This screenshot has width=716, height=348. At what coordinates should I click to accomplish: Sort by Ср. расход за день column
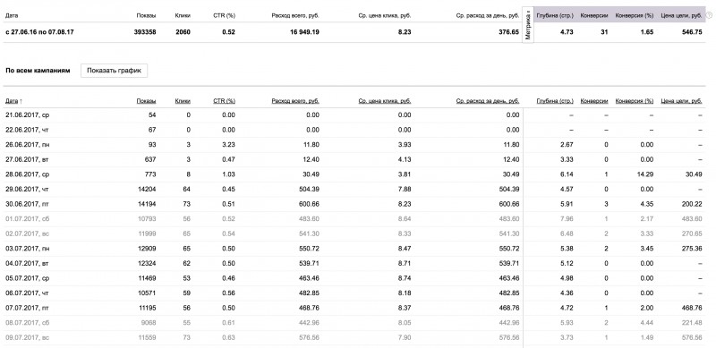(488, 101)
